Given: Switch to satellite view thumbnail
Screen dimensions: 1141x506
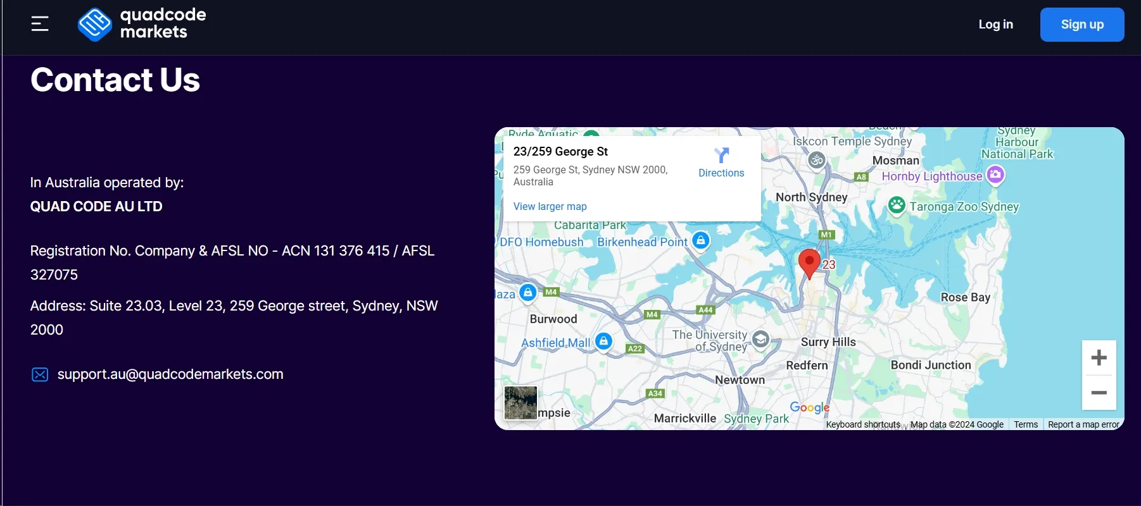Looking at the screenshot, I should 520,403.
